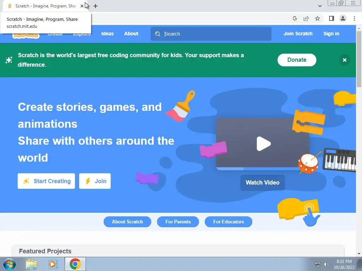Open the Windows Start menu
This screenshot has width=362, height=271.
point(9,264)
